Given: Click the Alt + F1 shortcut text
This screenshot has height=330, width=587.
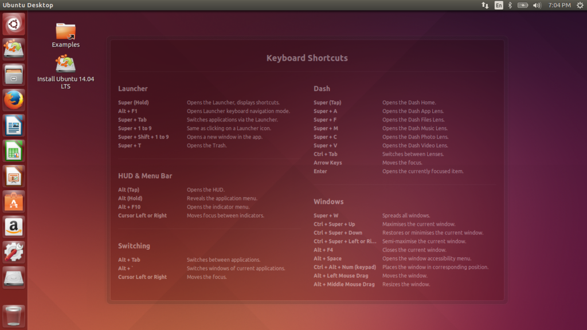Looking at the screenshot, I should click(128, 111).
